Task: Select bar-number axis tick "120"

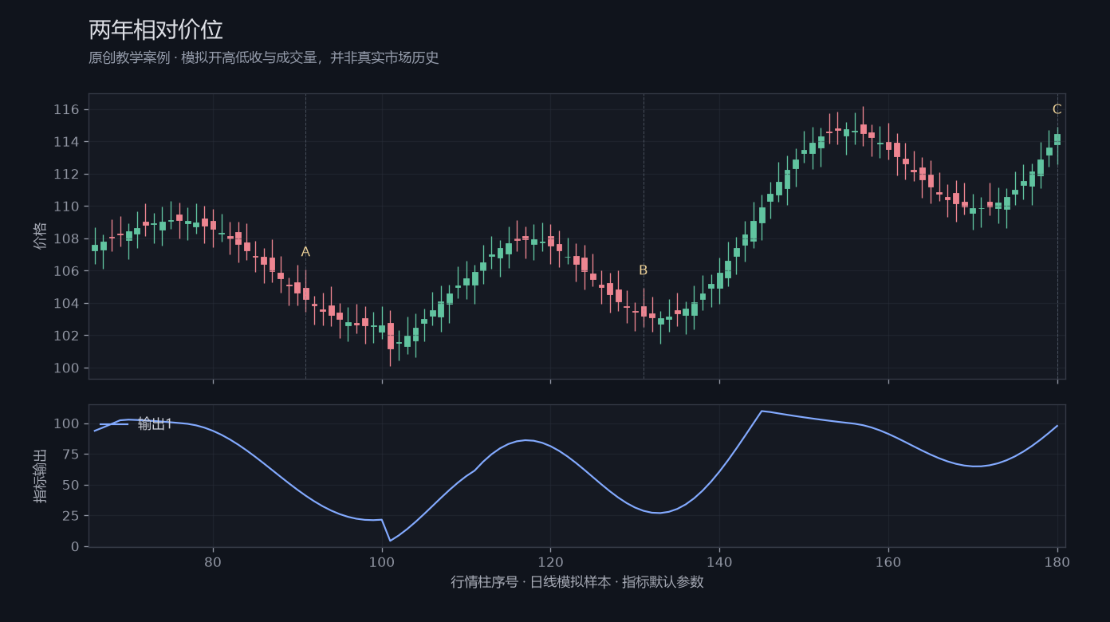Action: [550, 561]
